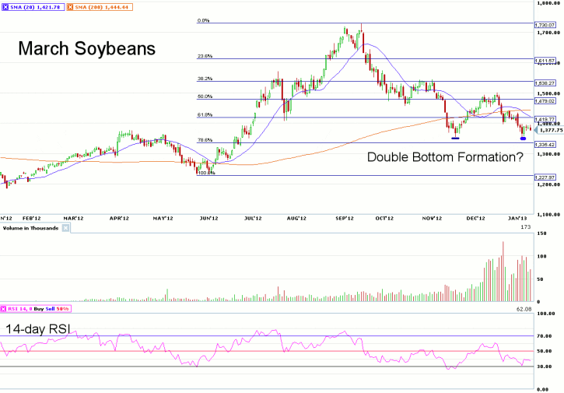Remove the SMA (20) indicator with its X
564x393 pixels.
(x=7, y=7)
